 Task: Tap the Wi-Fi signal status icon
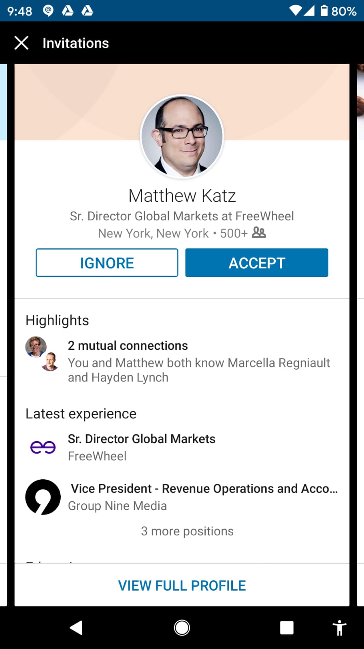point(296,11)
